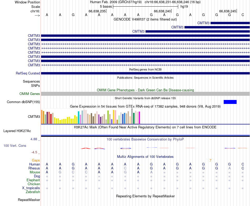Click the Elephant alignment row label
This screenshot has height=206, width=250.
click(33, 180)
